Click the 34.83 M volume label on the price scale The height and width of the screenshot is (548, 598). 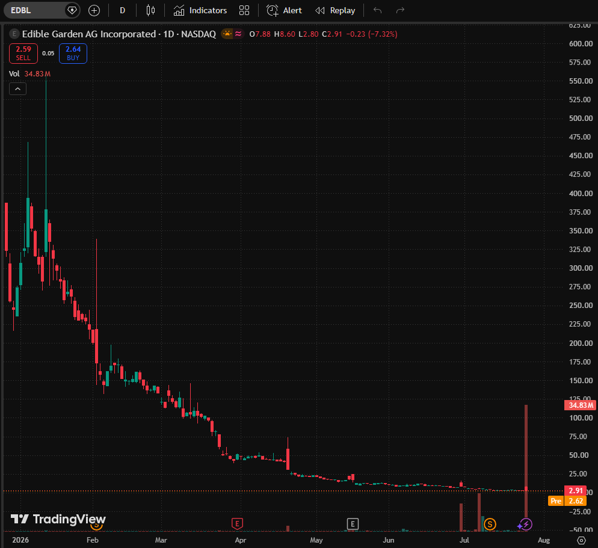581,405
